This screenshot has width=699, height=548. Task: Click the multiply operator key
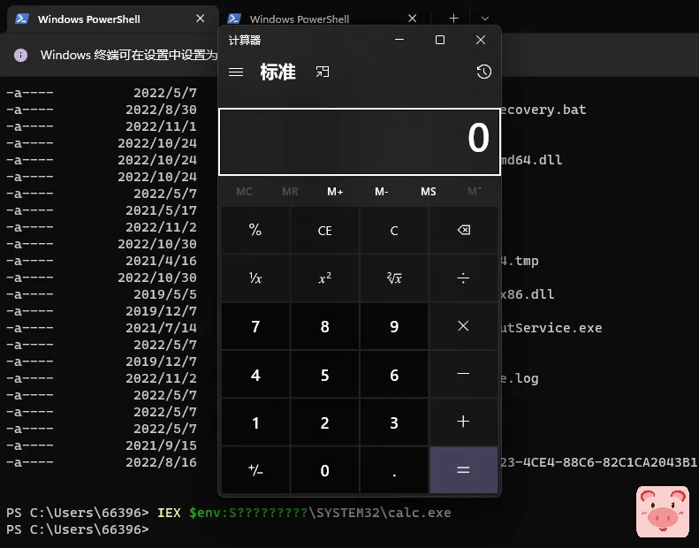[464, 326]
